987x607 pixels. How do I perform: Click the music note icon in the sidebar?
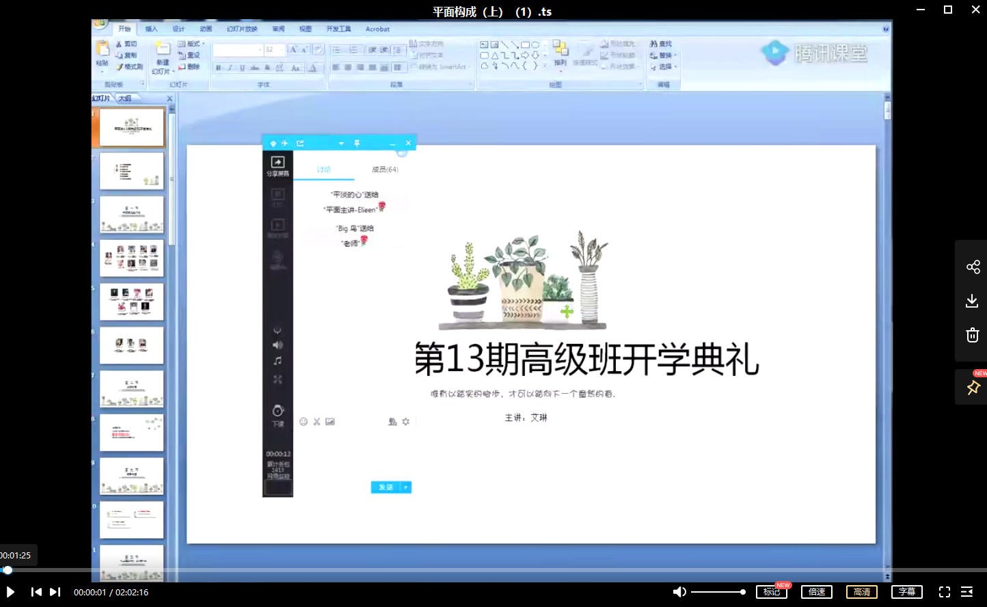click(278, 361)
